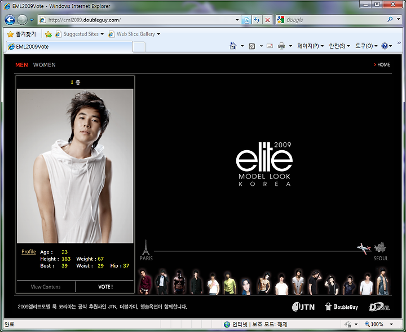Select the MEN category tab

pyautogui.click(x=21, y=65)
